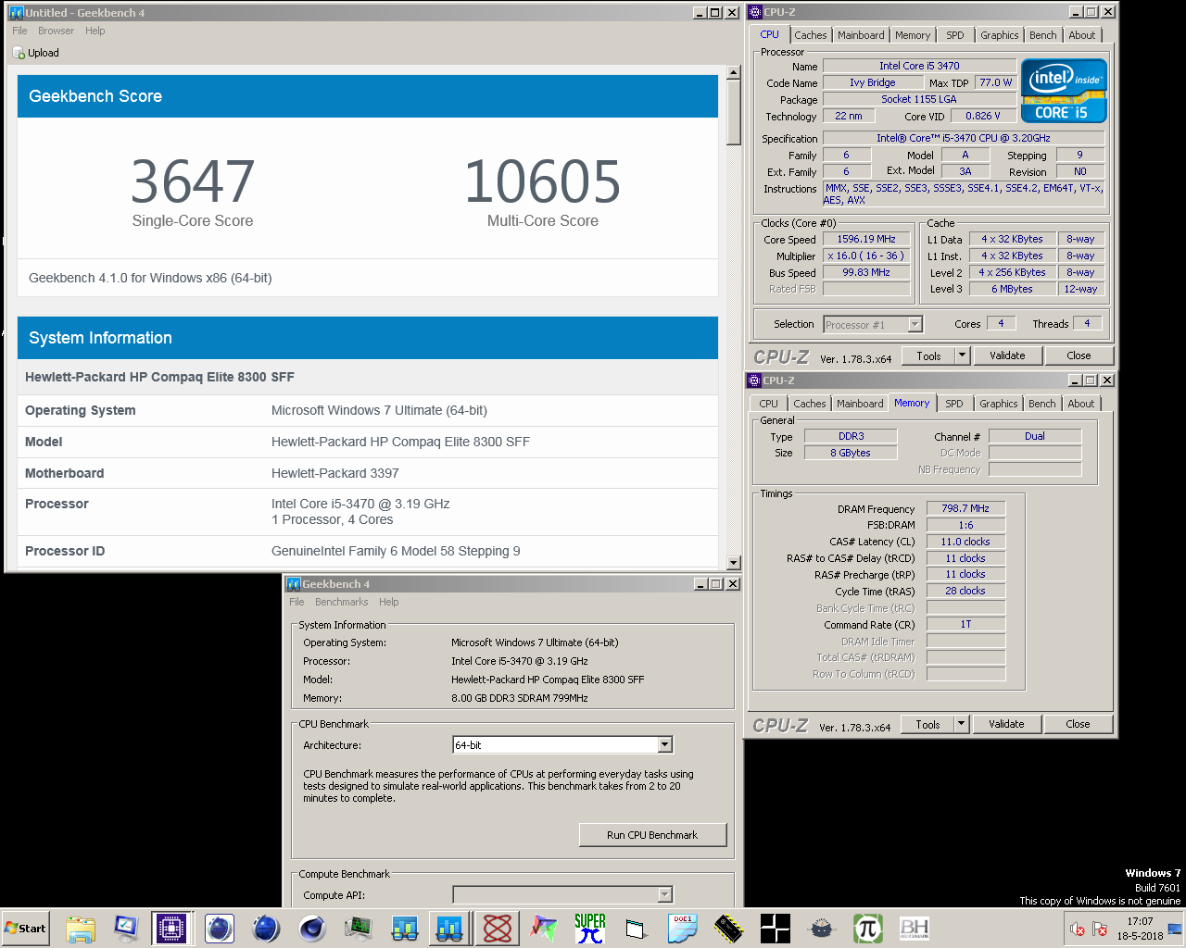Open Graphics tab in lower CPU-Z window

click(998, 404)
